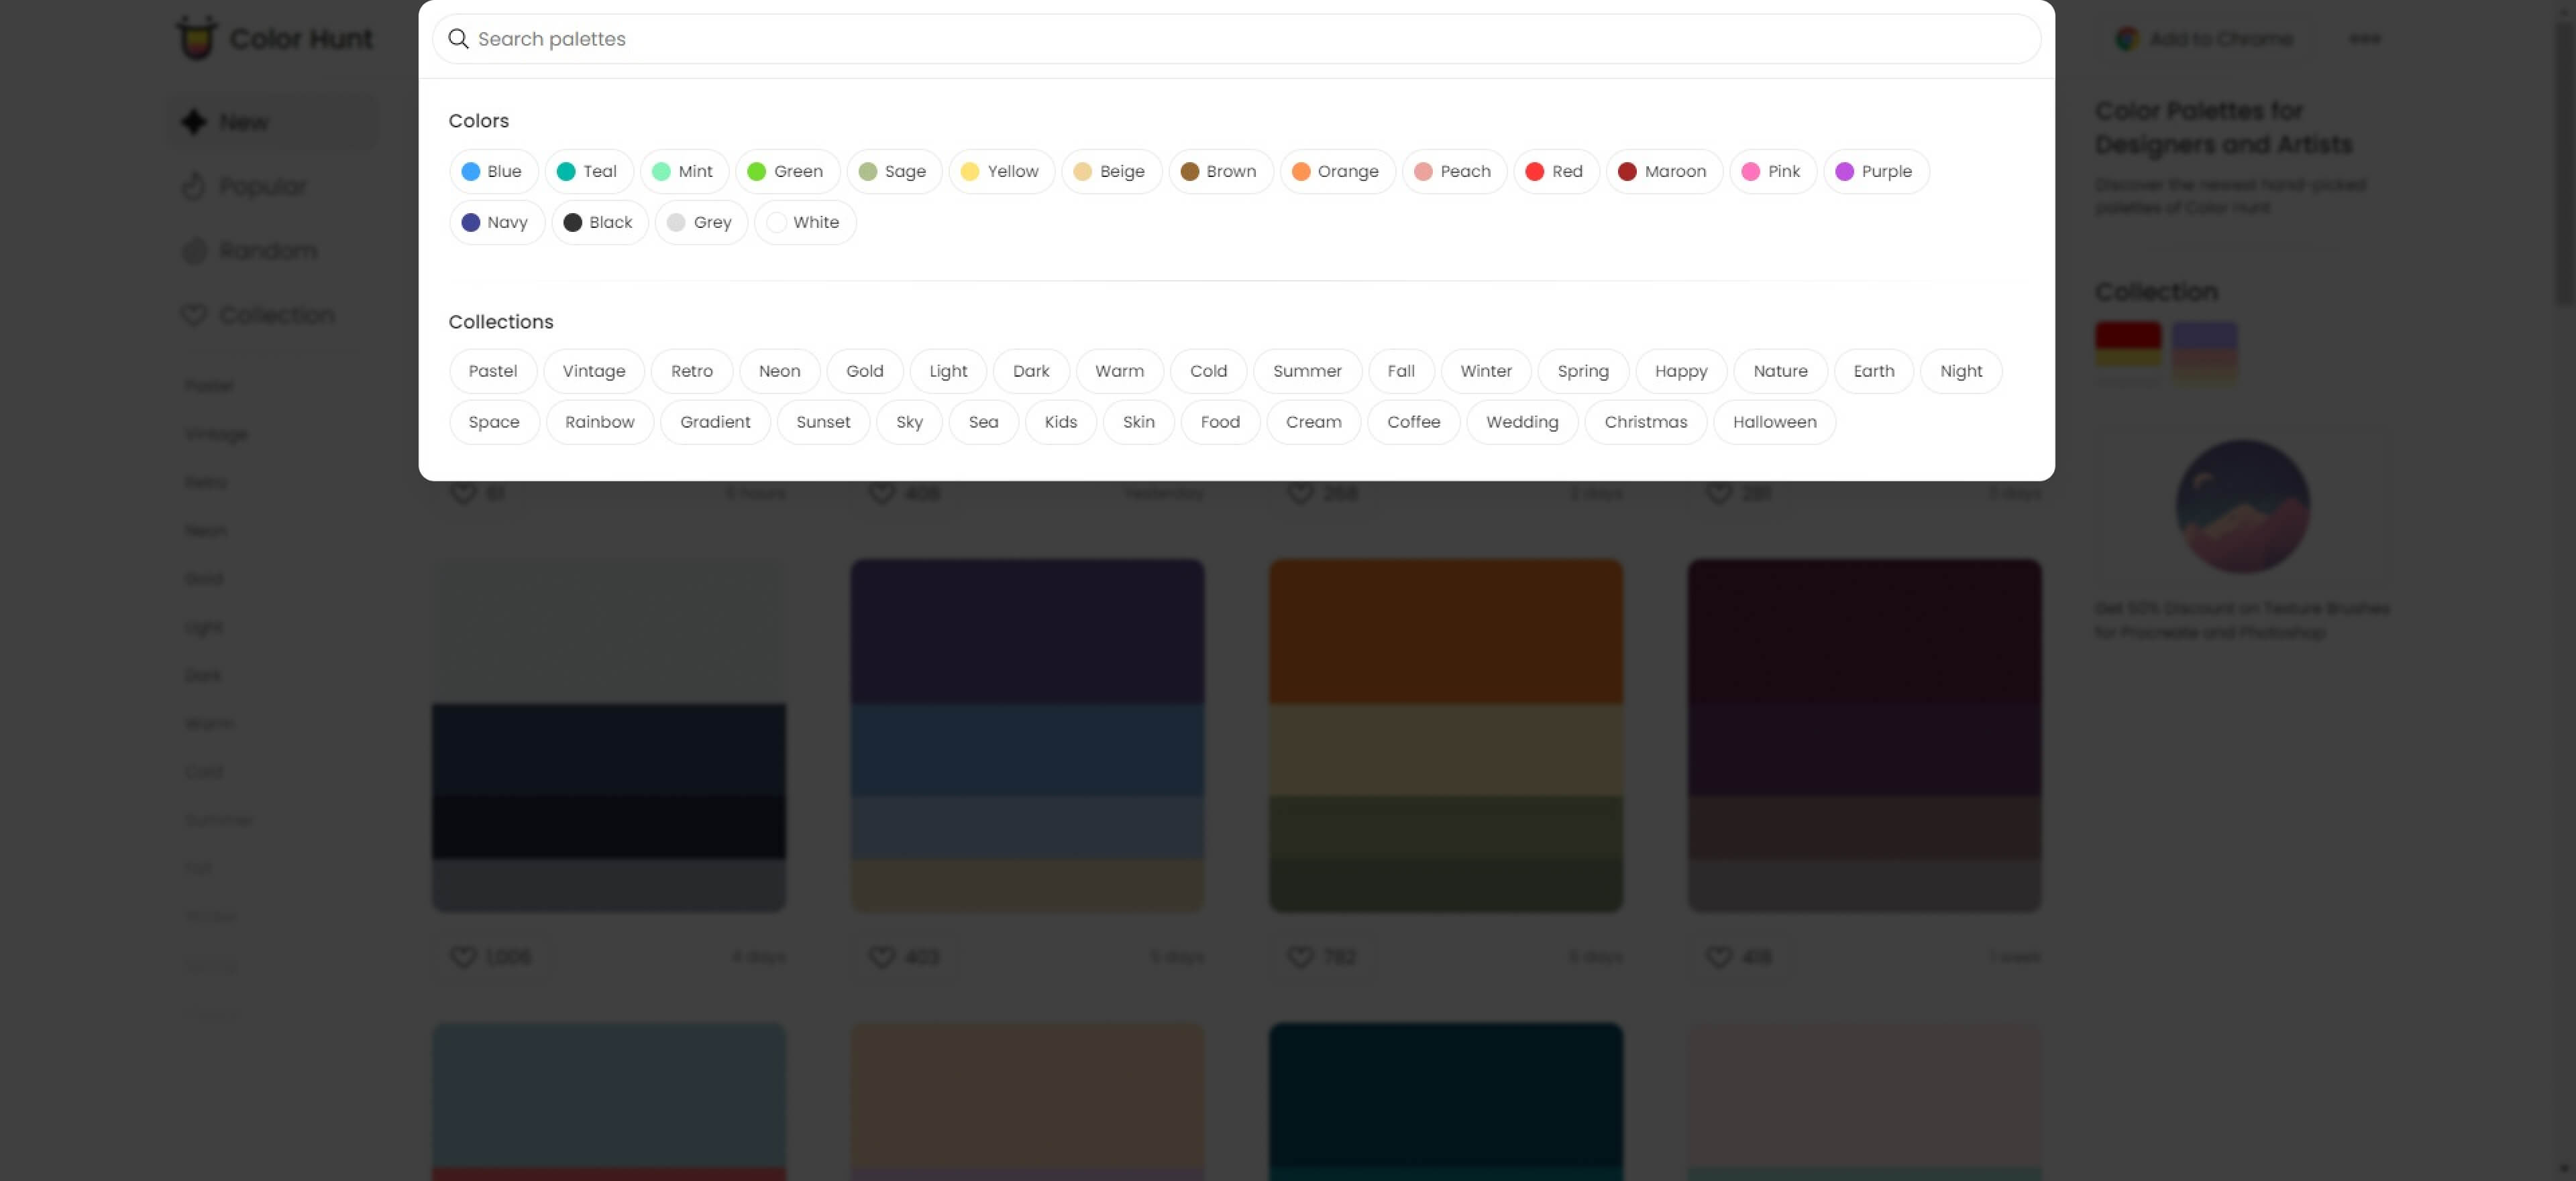Open the orange and olive palette thumbnail
The image size is (2576, 1181).
pos(1445,735)
